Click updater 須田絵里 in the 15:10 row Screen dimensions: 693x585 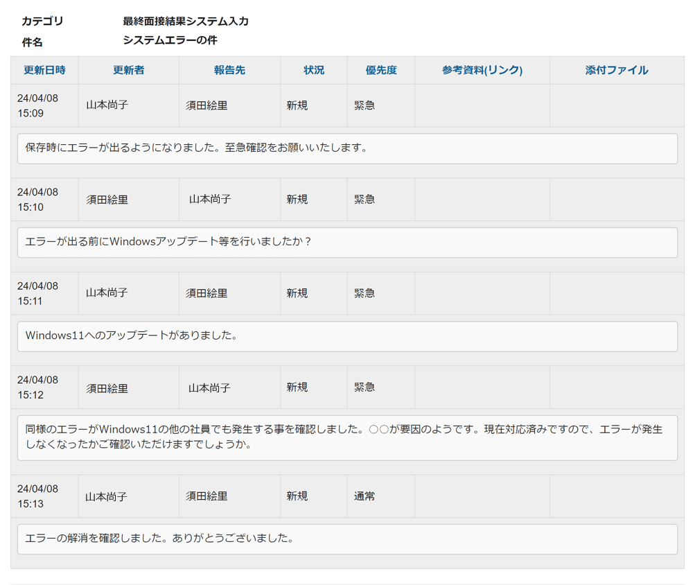[x=107, y=200]
